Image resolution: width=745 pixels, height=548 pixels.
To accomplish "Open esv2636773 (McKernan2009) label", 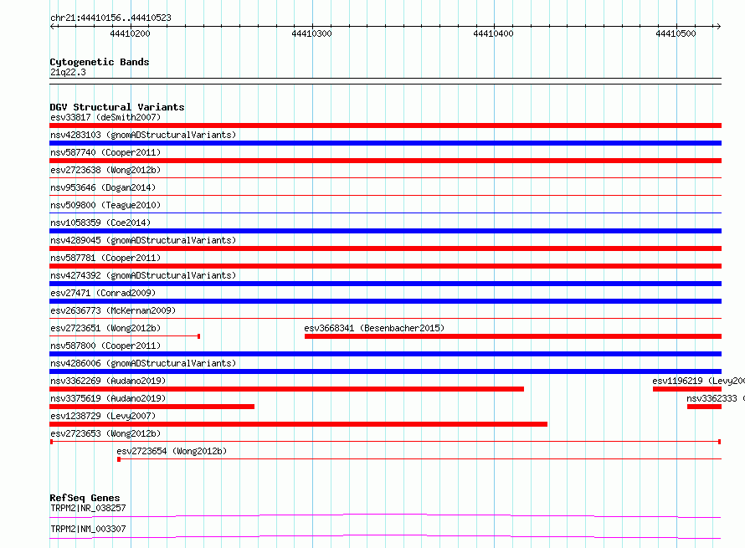I will 113,310.
